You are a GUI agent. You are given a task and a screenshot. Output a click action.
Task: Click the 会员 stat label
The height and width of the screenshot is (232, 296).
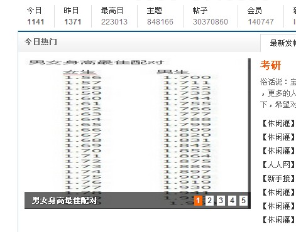(255, 11)
